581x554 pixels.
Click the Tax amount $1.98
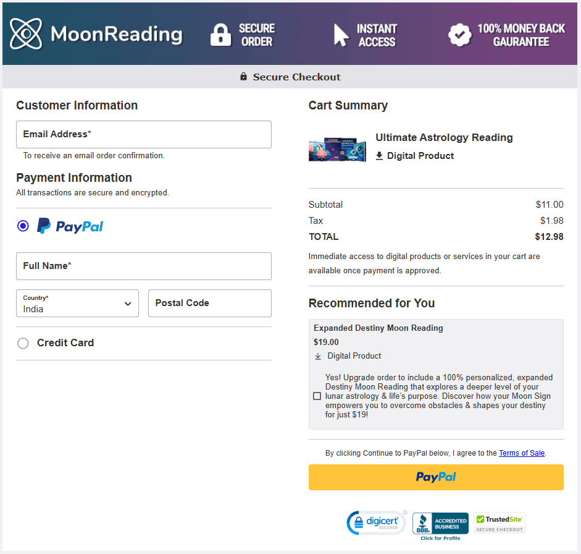tap(552, 221)
